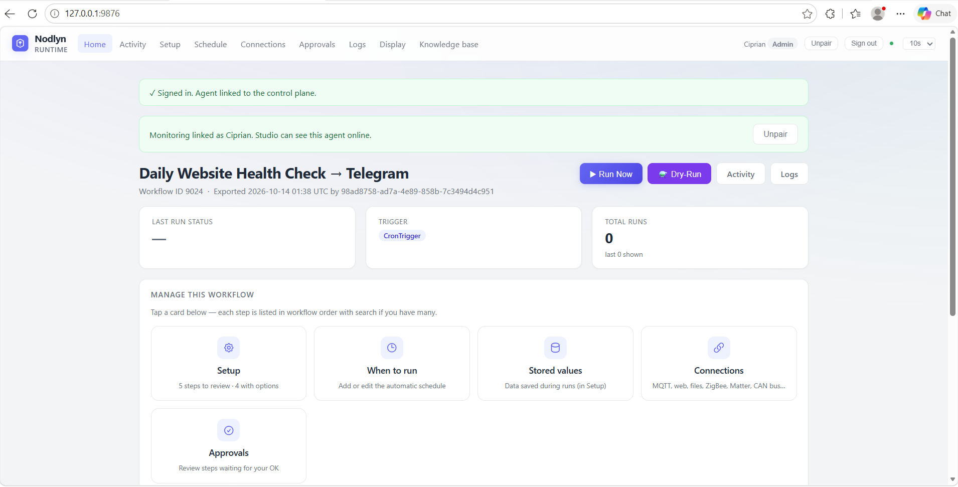Click the Stored values database icon
958x487 pixels.
[x=555, y=348]
